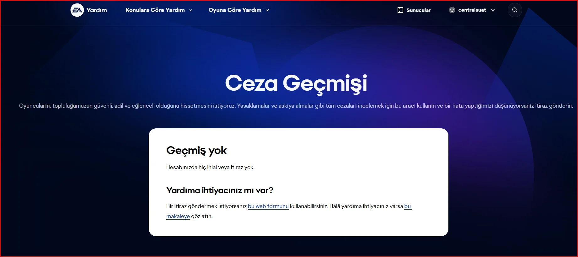Viewport: 578px width, 257px height.
Task: Click the 'Yardıma ihtiyacınız mı var?' heading
Action: pos(220,190)
